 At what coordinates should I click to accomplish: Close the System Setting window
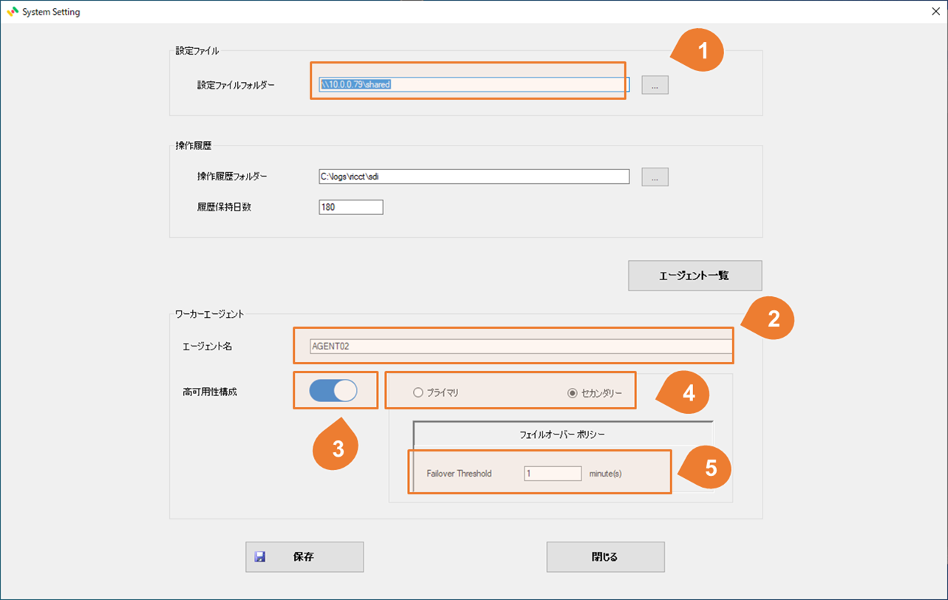click(935, 12)
